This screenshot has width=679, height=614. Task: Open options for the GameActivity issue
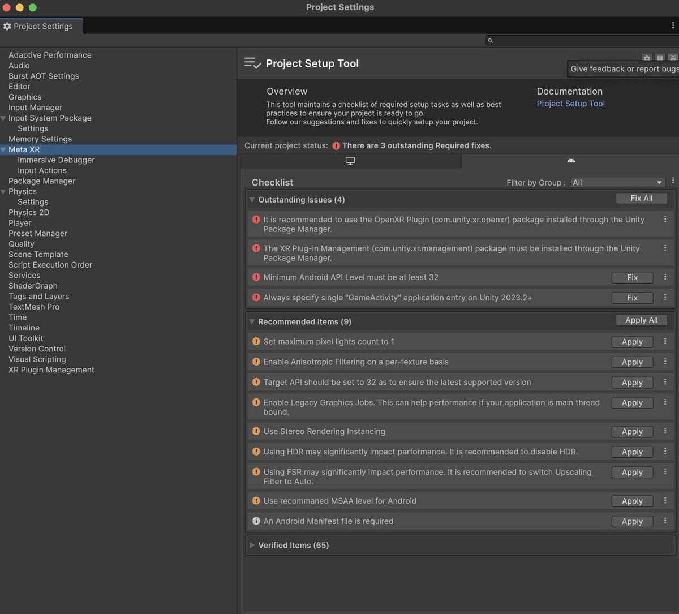click(665, 298)
